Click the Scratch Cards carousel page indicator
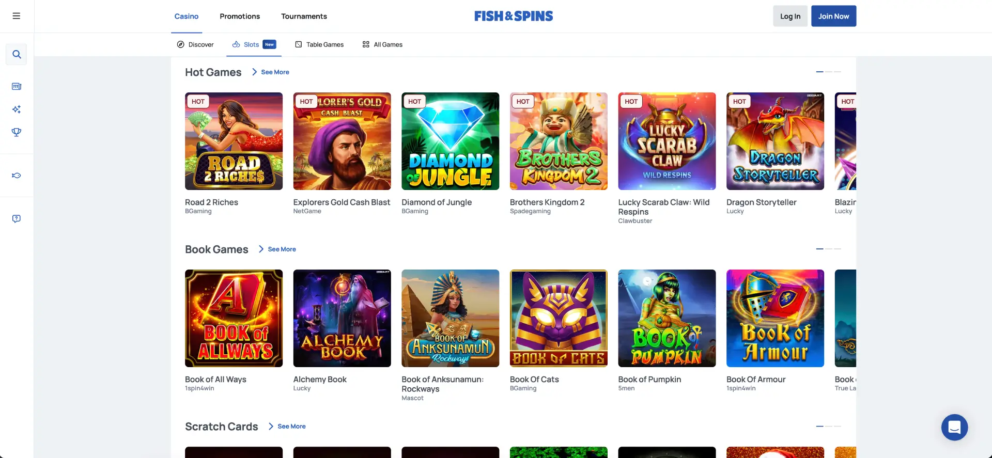 (828, 426)
